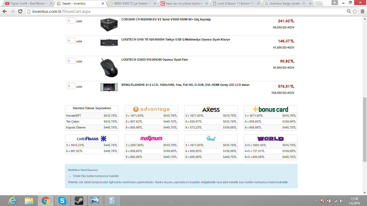Reload the inventus cart page

click(20, 12)
